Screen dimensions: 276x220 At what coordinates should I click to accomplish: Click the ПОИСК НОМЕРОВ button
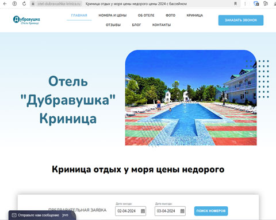pos(211,211)
